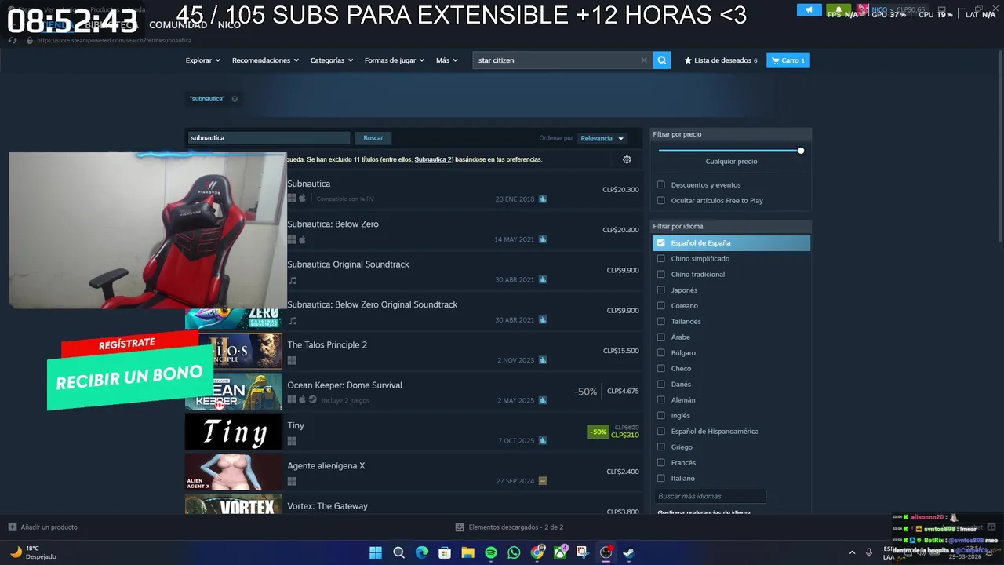Check Español de Hispanoamérica language filter

(660, 431)
